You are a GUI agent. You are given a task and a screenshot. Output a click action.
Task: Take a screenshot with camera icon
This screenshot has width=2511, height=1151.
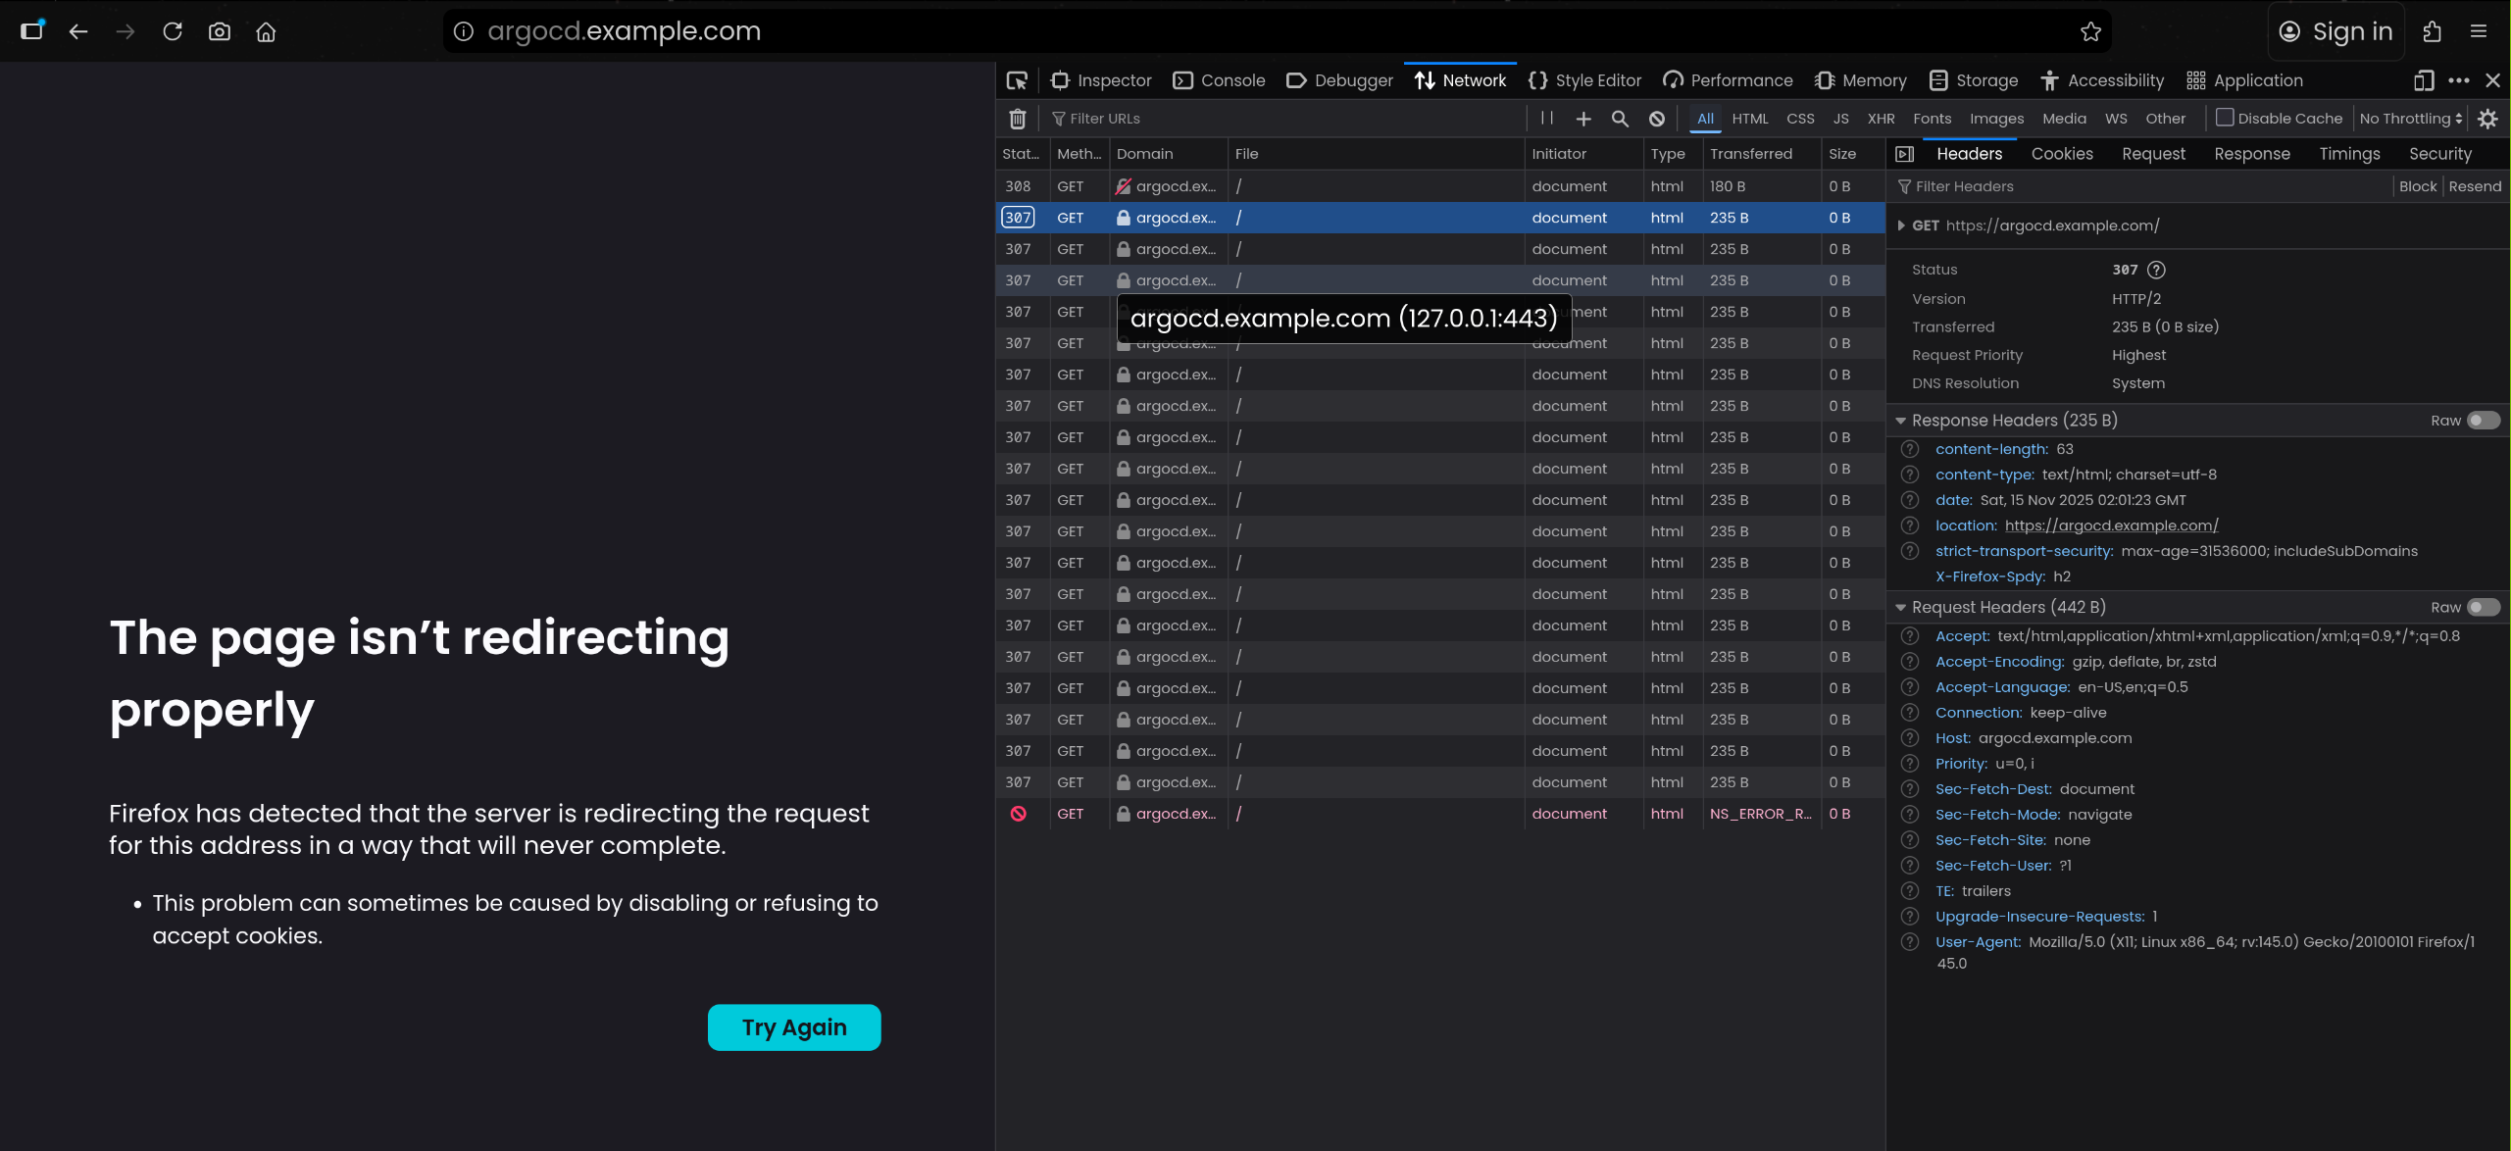[x=220, y=31]
